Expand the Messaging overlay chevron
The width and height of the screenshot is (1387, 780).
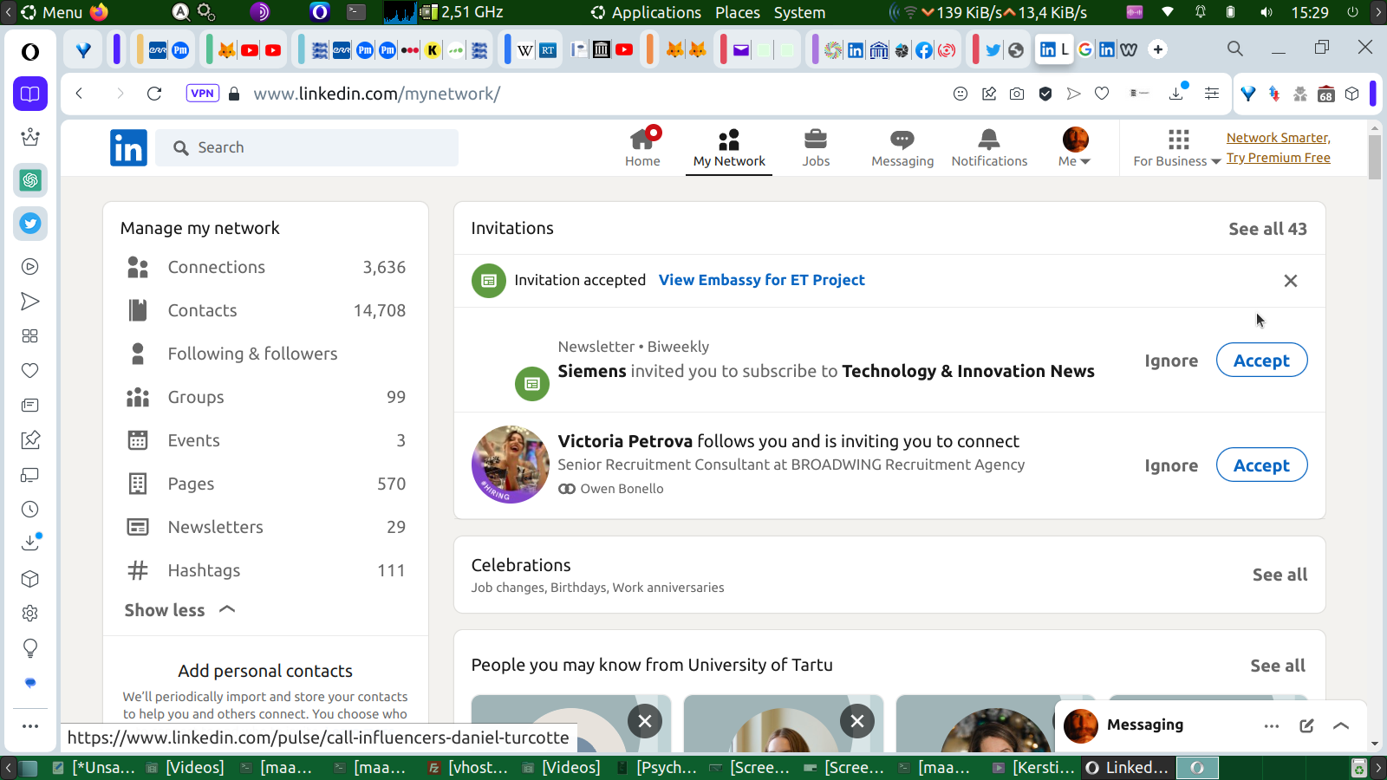point(1341,726)
